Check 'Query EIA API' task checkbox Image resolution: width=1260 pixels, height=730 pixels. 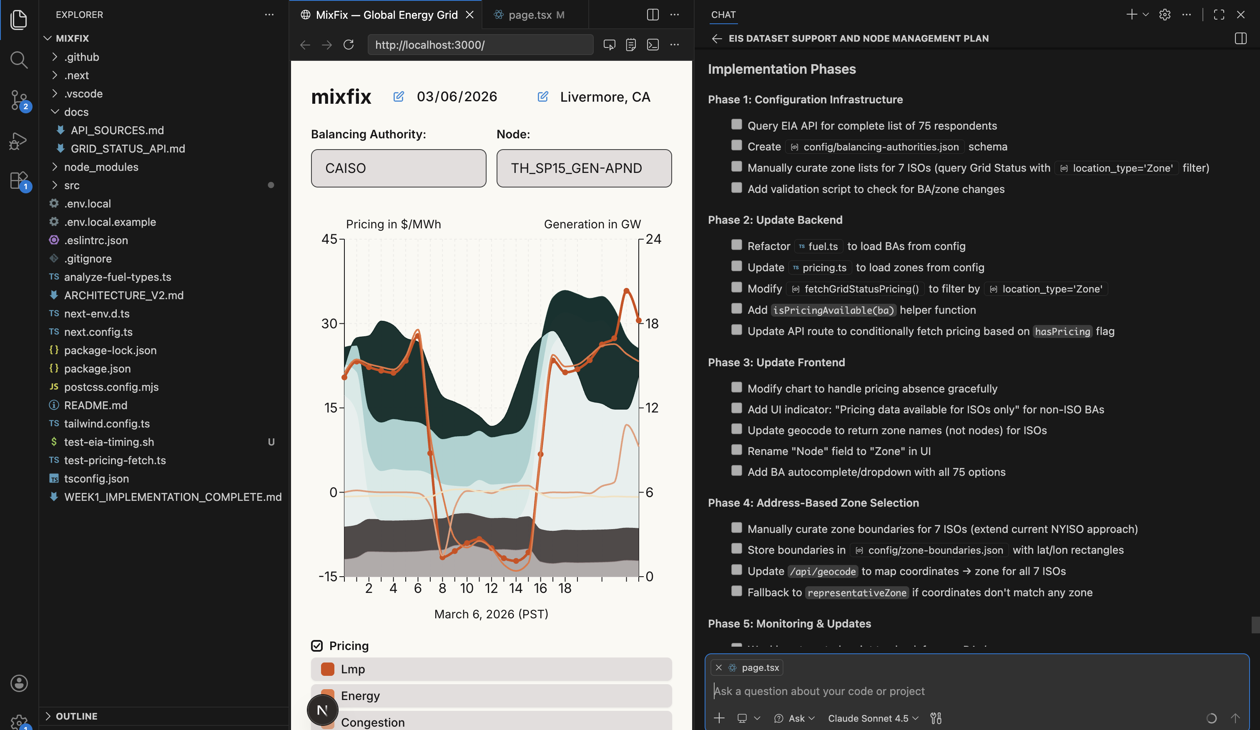(736, 125)
